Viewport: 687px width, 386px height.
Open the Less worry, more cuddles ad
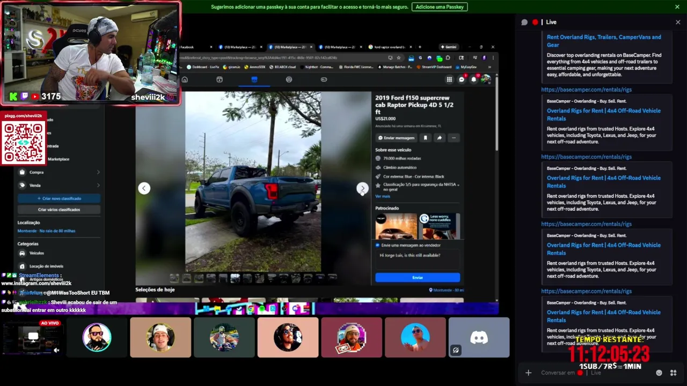coord(439,226)
